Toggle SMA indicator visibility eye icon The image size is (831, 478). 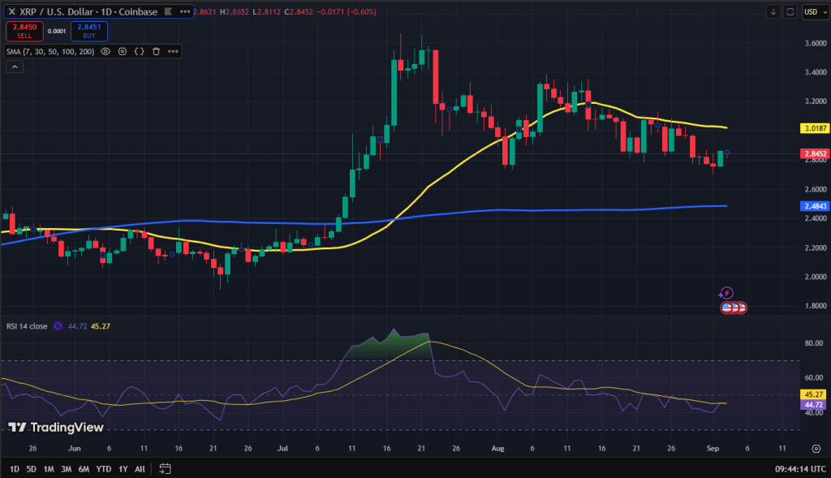pos(105,51)
